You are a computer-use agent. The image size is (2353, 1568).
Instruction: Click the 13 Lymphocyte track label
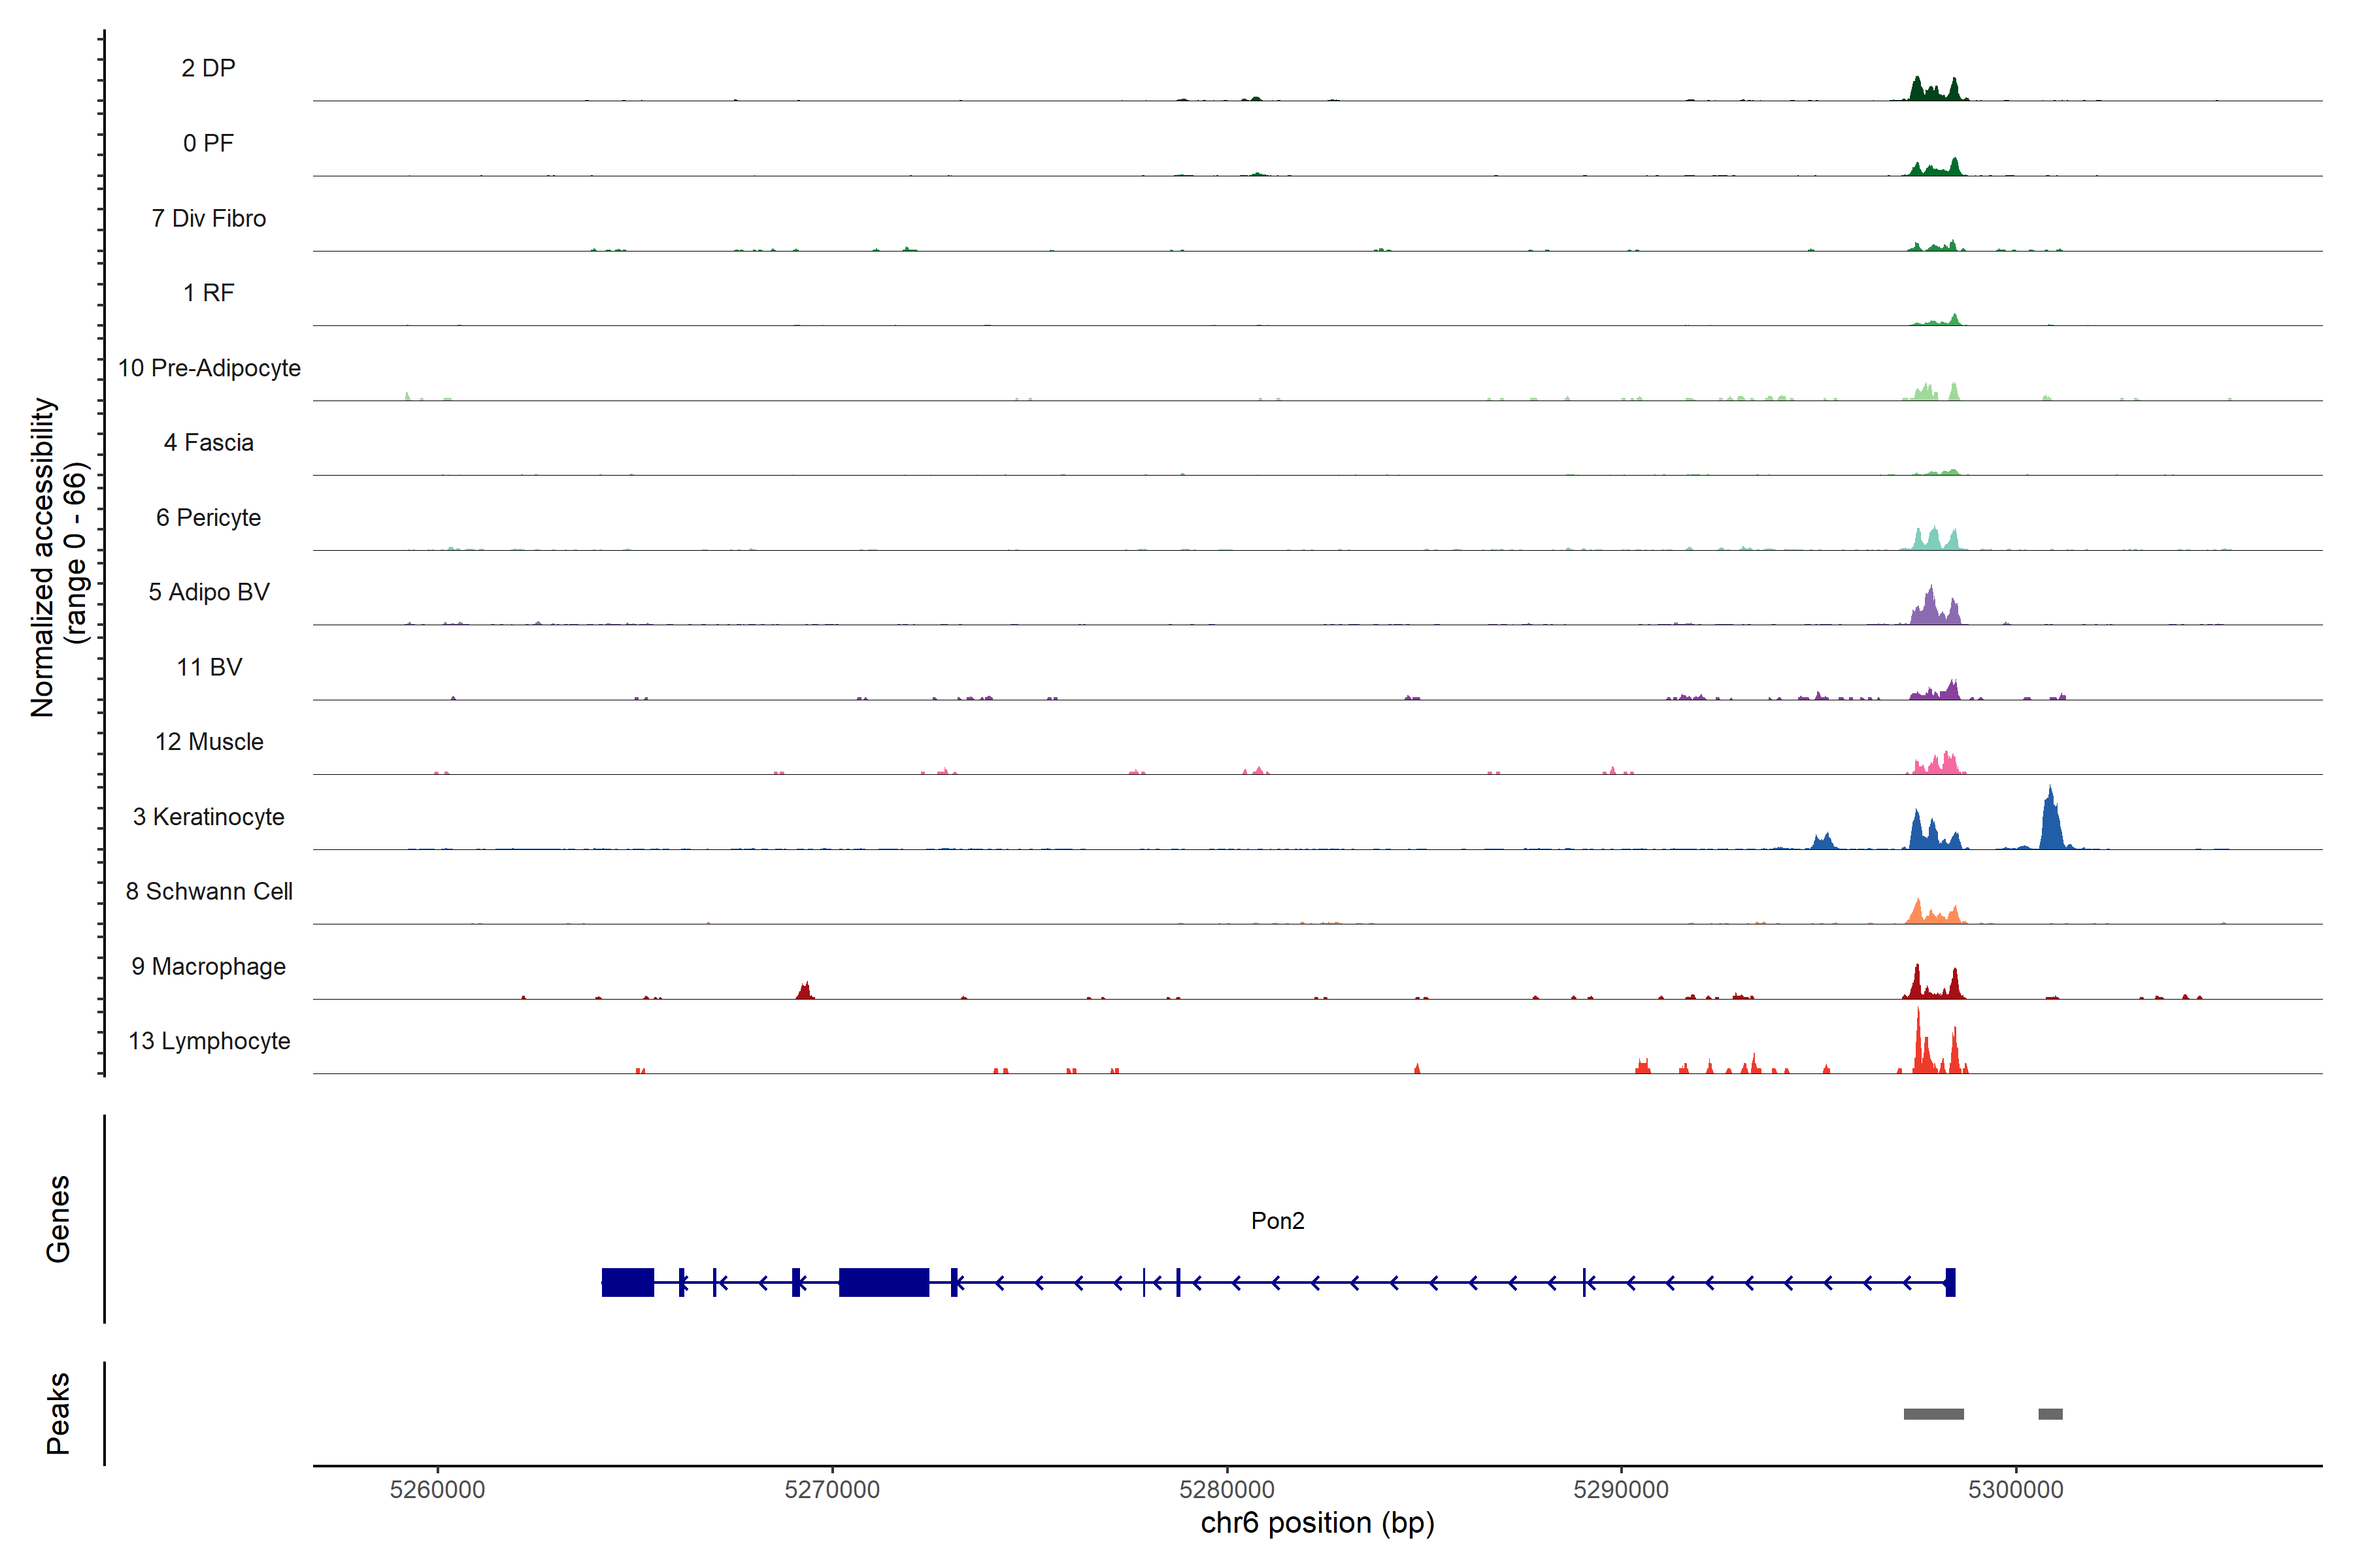[208, 1041]
